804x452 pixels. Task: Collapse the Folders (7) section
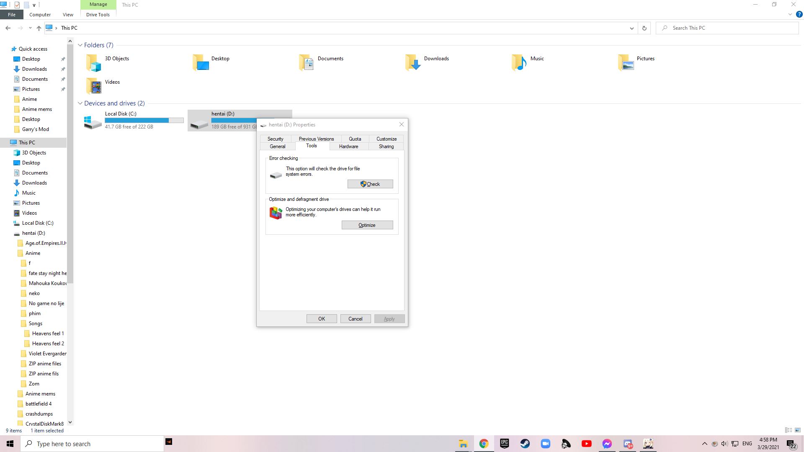coord(80,45)
